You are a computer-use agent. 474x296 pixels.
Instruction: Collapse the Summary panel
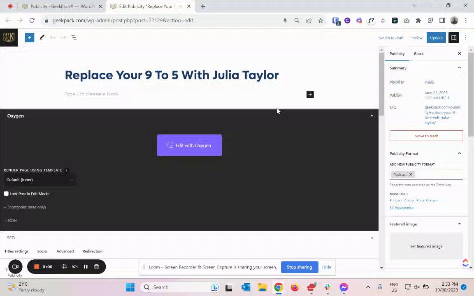(459, 68)
